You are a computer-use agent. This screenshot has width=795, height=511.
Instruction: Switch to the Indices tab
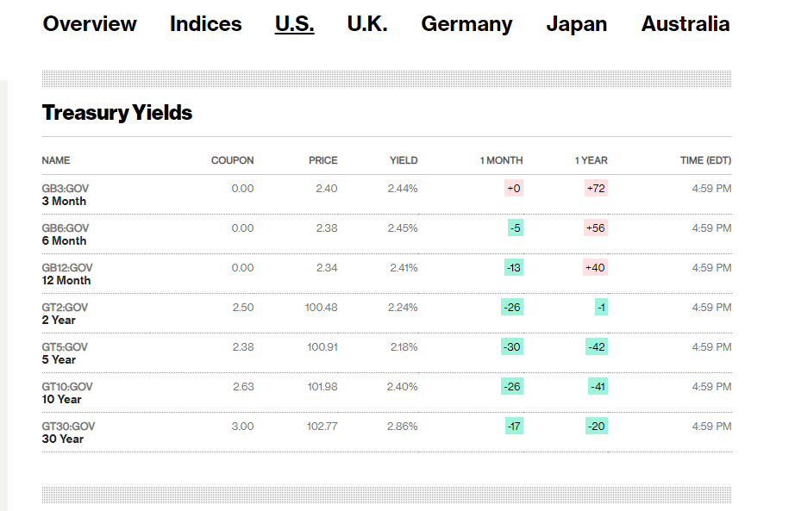click(x=206, y=24)
